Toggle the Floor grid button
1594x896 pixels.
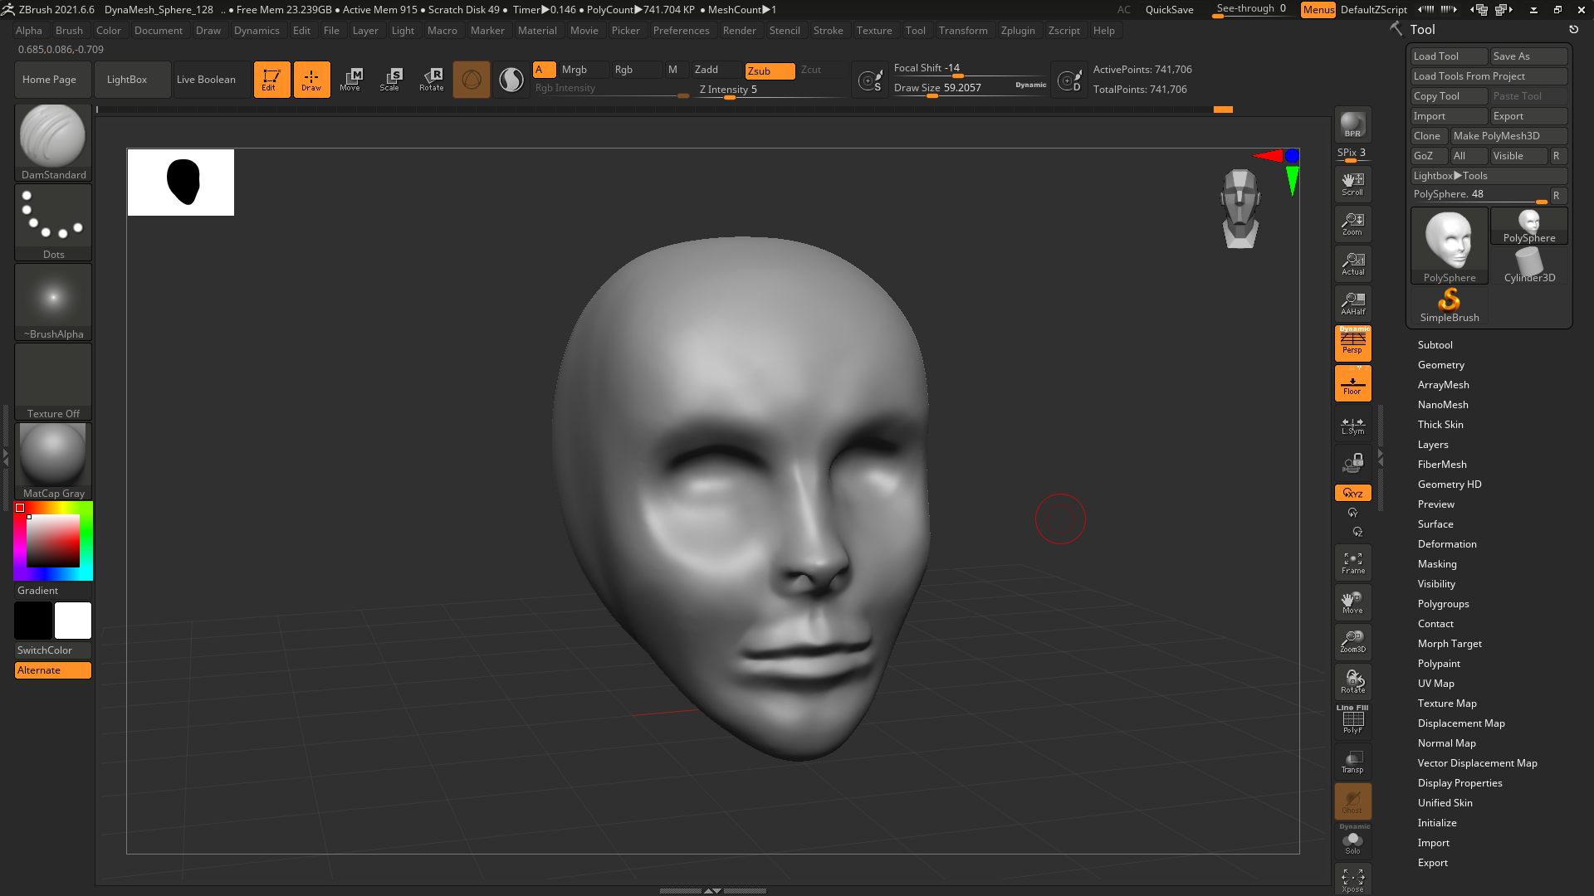pyautogui.click(x=1352, y=383)
